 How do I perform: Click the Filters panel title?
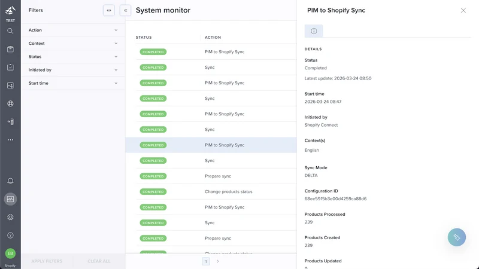36,10
